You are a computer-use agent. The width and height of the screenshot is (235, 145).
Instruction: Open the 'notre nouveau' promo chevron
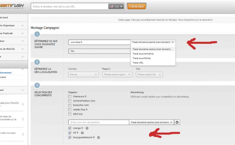[x=23, y=134]
